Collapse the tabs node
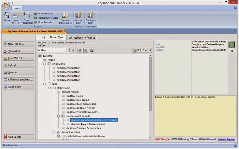Viewport: 239px width, 149px height. pyautogui.click(x=45, y=84)
